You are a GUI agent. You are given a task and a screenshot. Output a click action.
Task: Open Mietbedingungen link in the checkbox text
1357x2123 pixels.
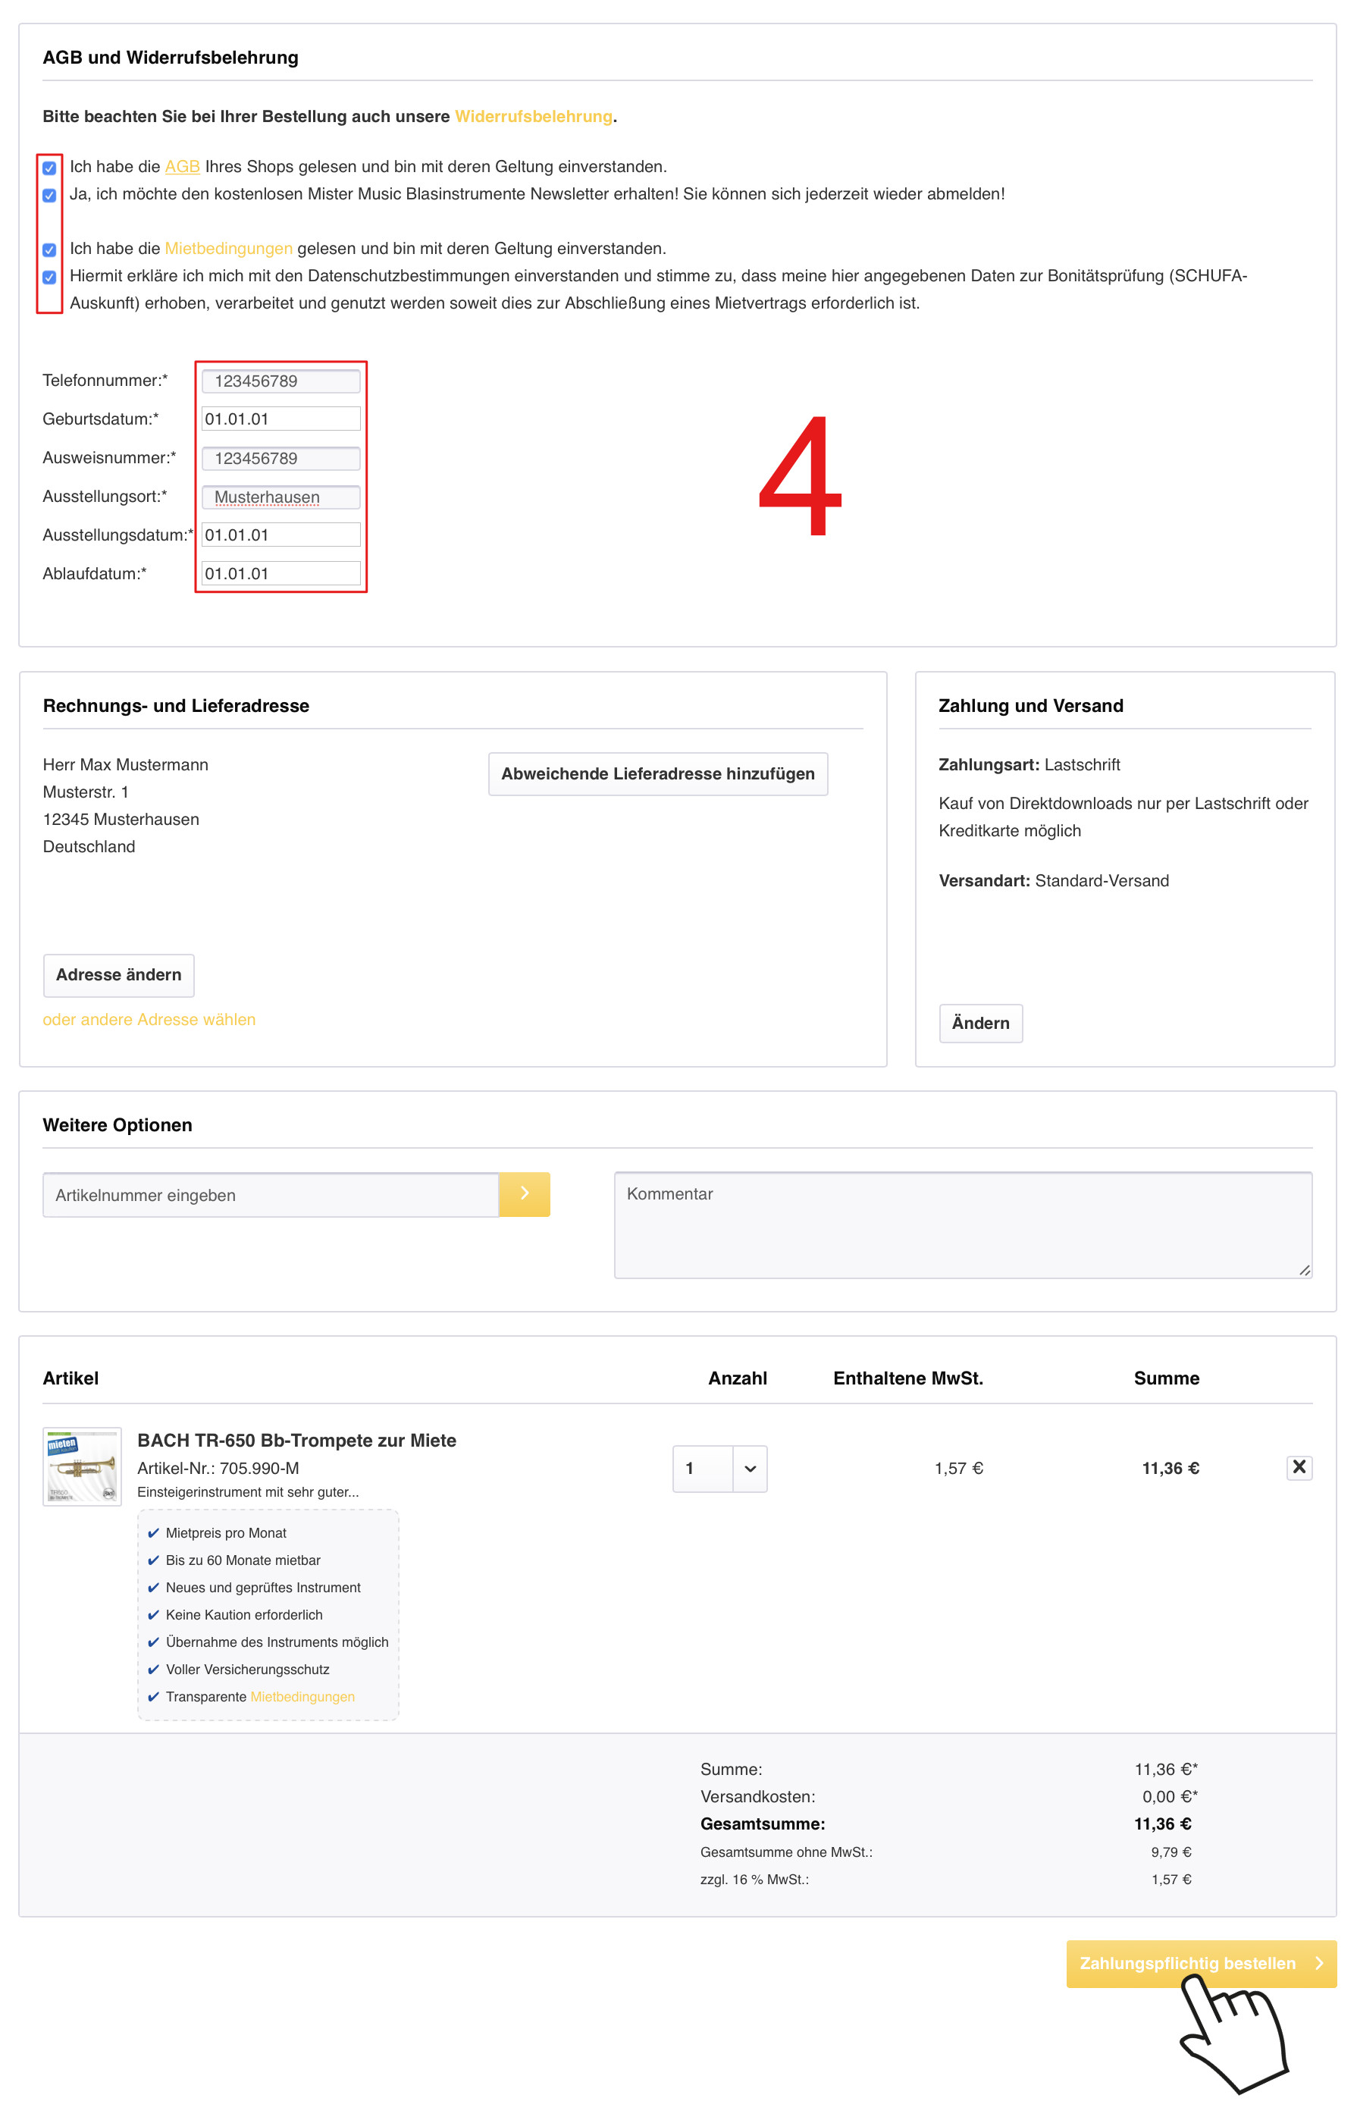228,249
